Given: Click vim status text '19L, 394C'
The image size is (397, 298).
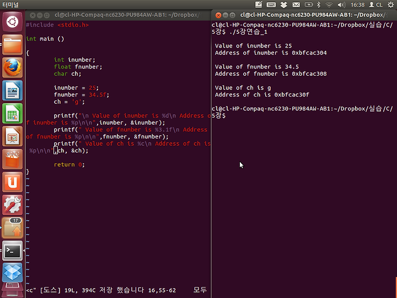Looking at the screenshot, I should [80, 290].
